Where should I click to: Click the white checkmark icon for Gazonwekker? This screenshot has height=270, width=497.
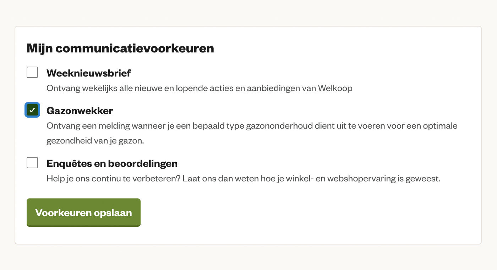click(x=32, y=110)
